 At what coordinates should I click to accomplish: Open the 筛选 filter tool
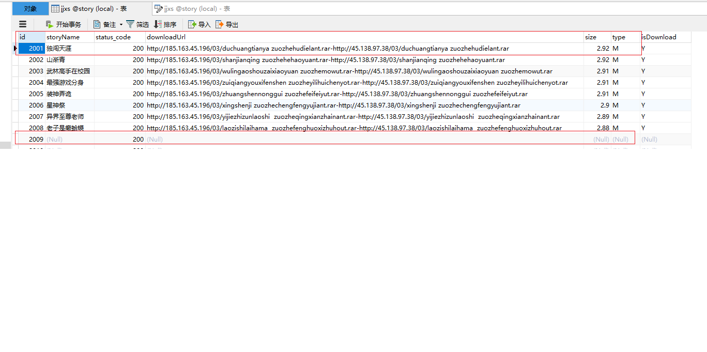tap(137, 24)
